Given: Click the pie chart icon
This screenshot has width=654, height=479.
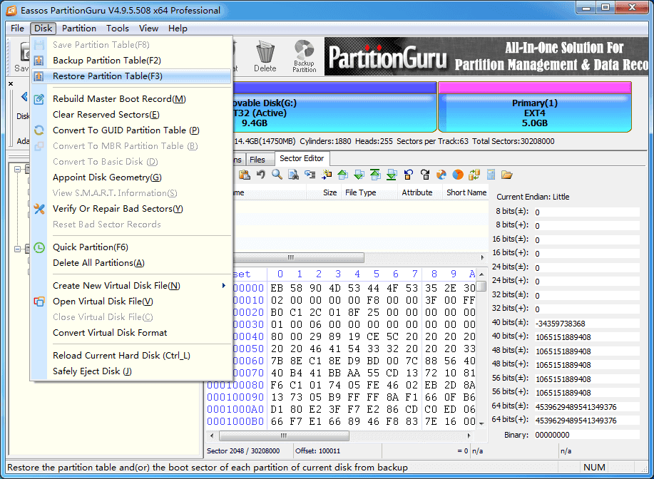Looking at the screenshot, I should coord(458,175).
